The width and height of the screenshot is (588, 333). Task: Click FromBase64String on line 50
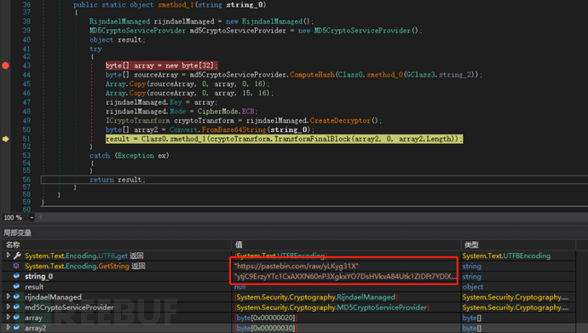(x=233, y=130)
